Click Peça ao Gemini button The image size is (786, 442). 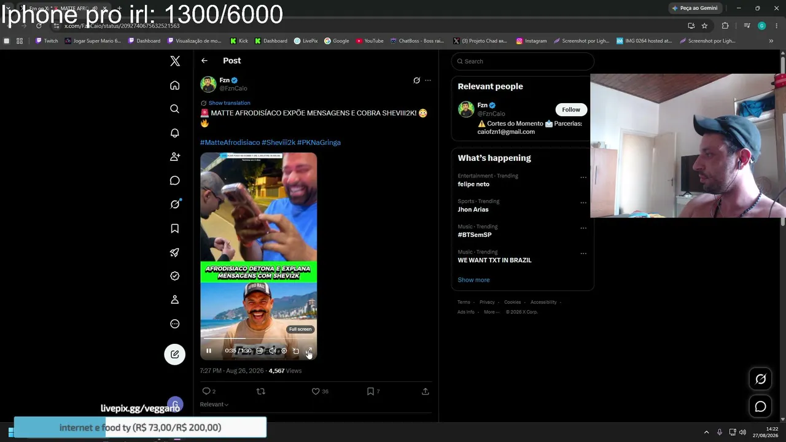pos(695,8)
